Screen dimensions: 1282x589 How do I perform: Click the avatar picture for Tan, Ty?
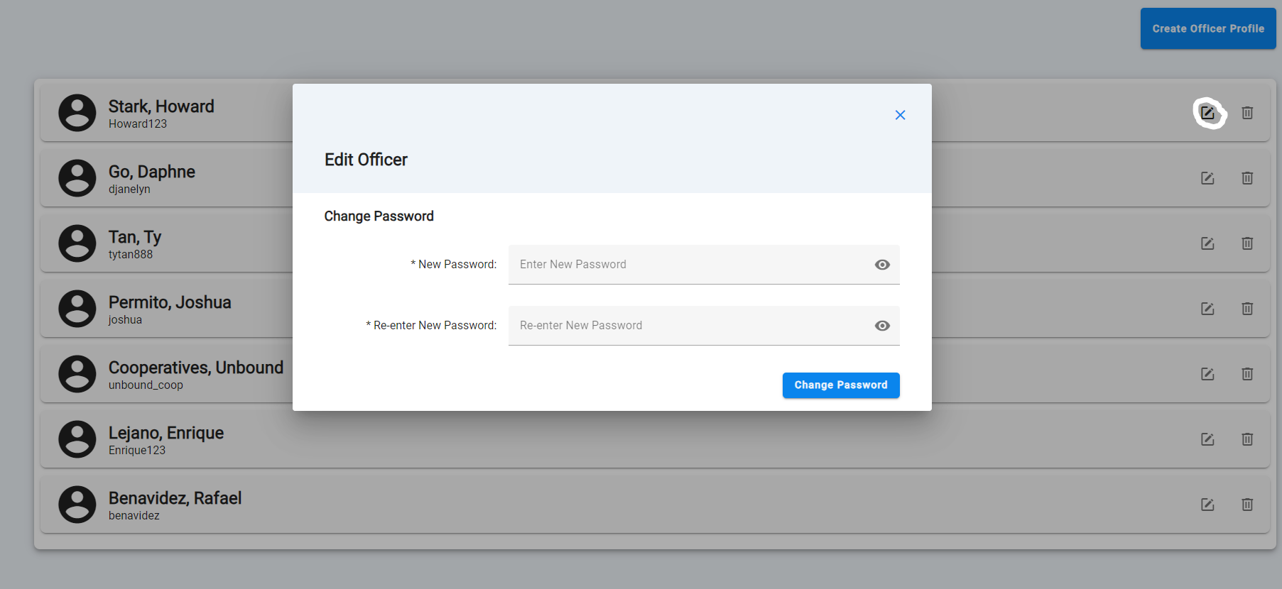77,243
